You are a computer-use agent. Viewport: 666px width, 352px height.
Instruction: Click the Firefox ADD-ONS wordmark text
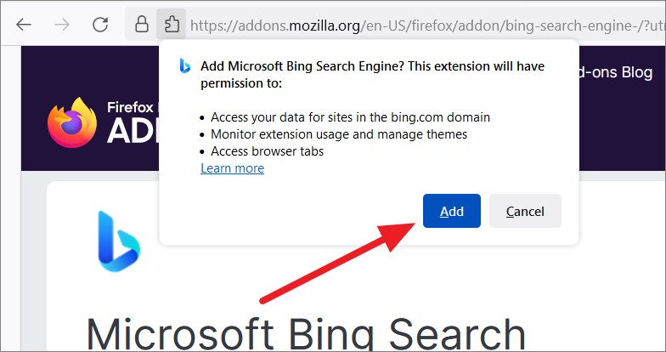[133, 122]
